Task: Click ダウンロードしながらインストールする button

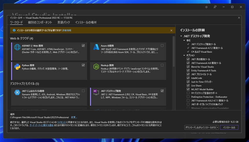Action: click(x=200, y=128)
